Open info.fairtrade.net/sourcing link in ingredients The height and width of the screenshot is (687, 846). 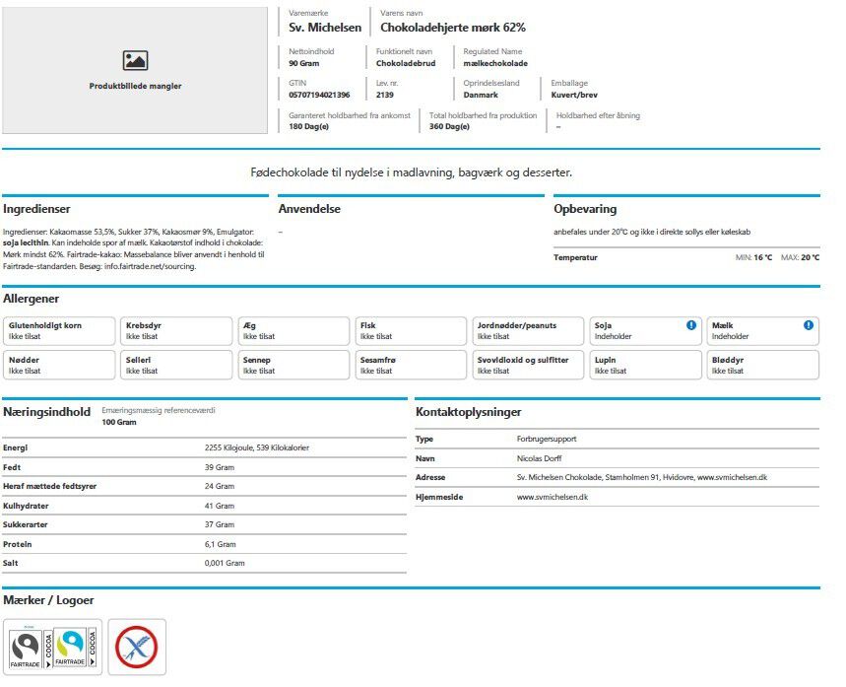[x=150, y=266]
